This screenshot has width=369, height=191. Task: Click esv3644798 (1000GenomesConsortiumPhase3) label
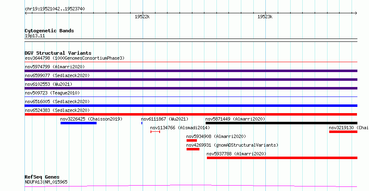(75, 58)
